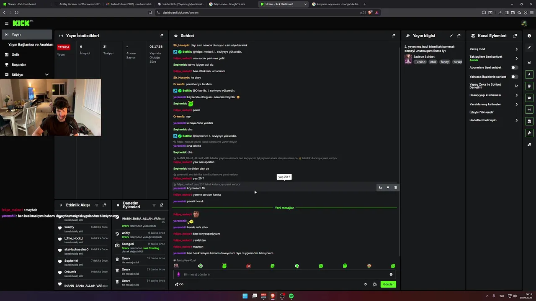Open Yayın Bağlantısı ve Anahtarı page
This screenshot has width=536, height=301.
[x=31, y=45]
